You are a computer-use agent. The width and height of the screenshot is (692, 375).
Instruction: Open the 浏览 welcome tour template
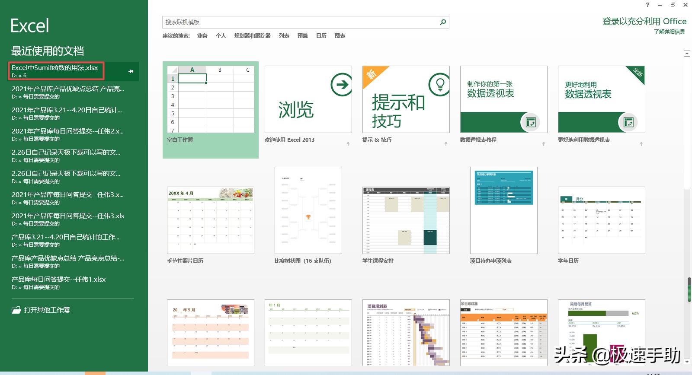[x=308, y=99]
